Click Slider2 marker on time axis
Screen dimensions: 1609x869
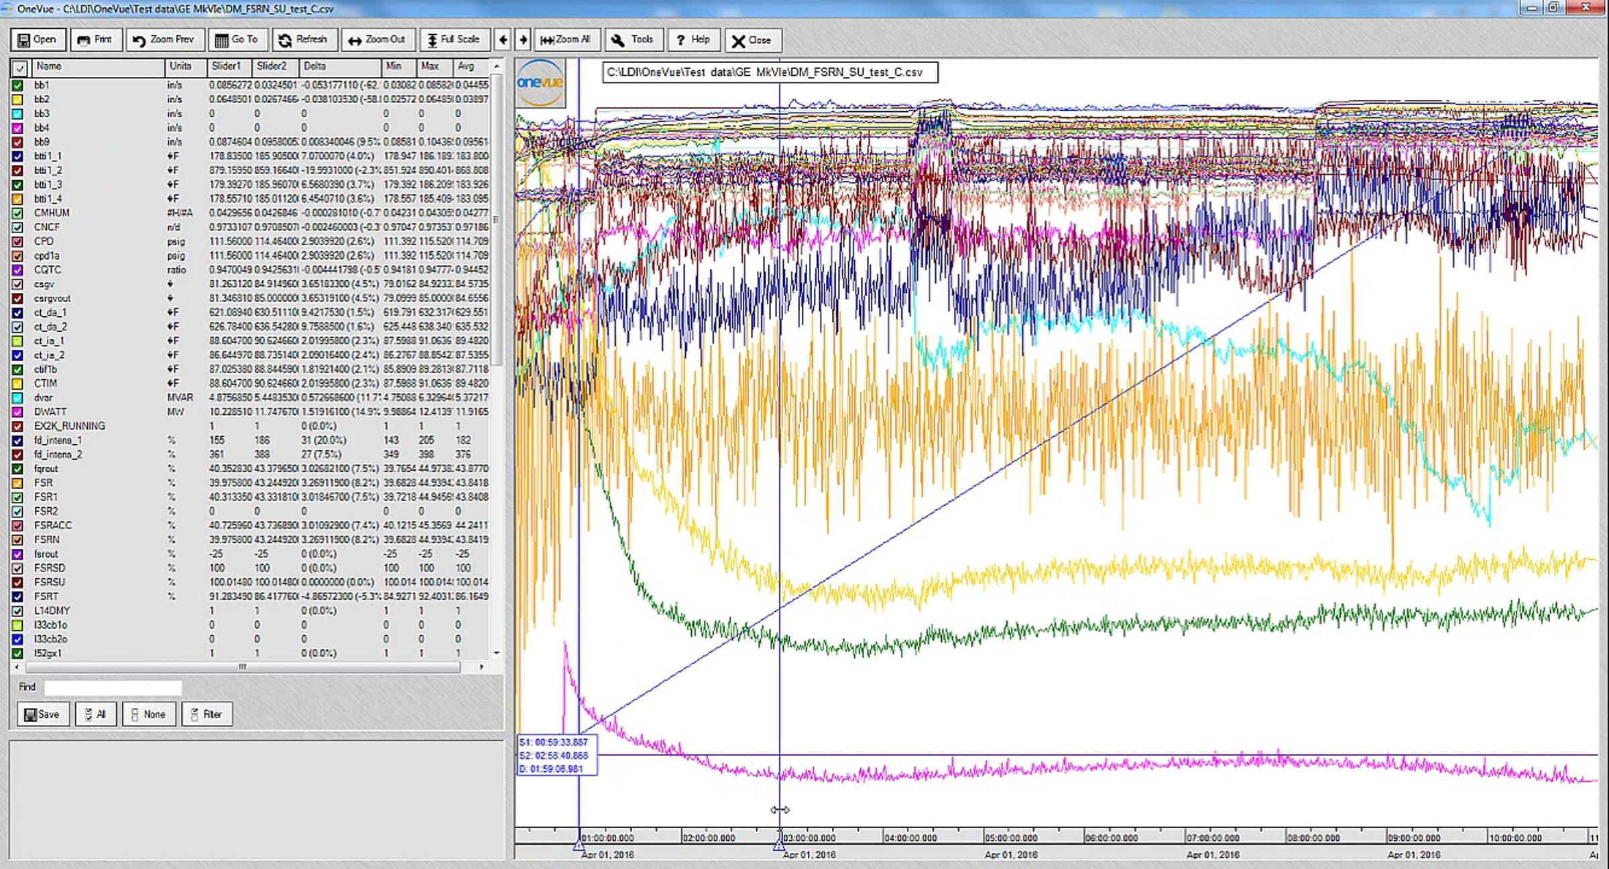pyautogui.click(x=779, y=844)
